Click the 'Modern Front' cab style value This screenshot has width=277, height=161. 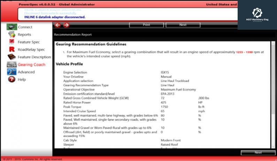[171, 140]
